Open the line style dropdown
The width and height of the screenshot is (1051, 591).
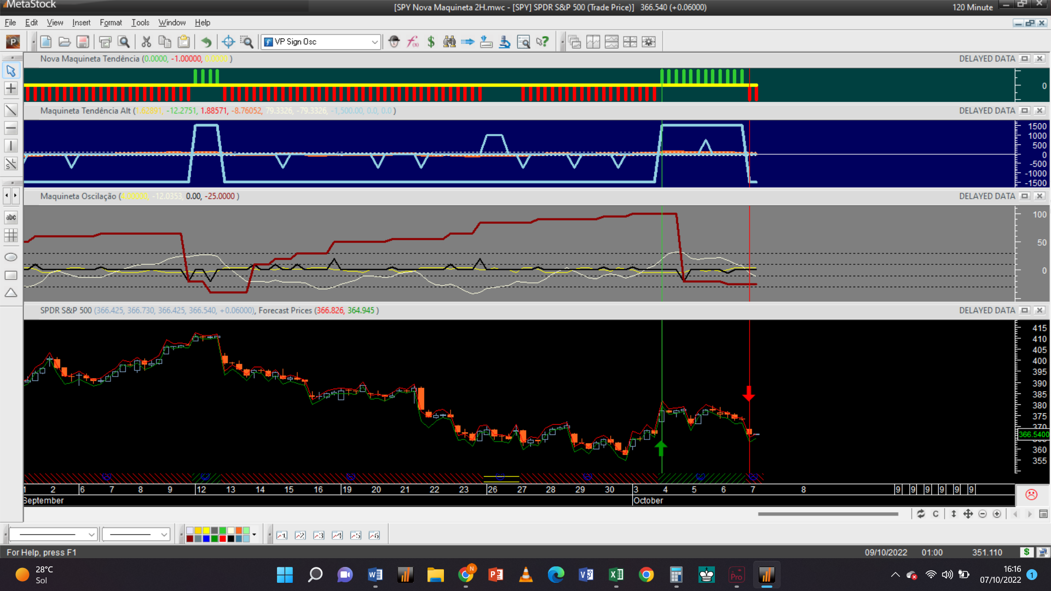click(91, 535)
